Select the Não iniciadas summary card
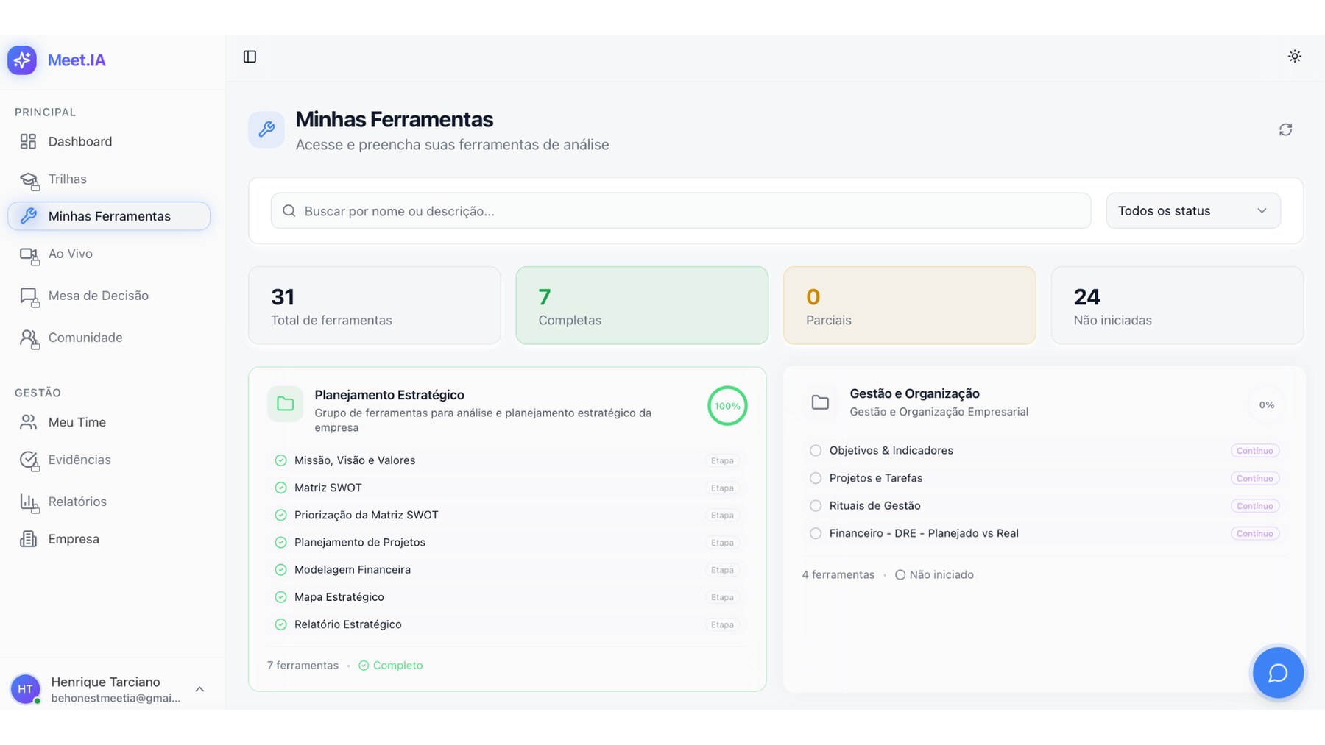The height and width of the screenshot is (745, 1325). point(1177,305)
